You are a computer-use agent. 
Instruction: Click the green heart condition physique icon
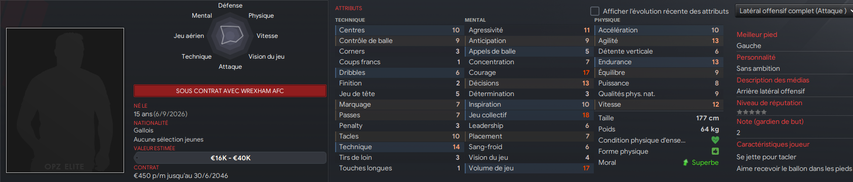click(715, 140)
